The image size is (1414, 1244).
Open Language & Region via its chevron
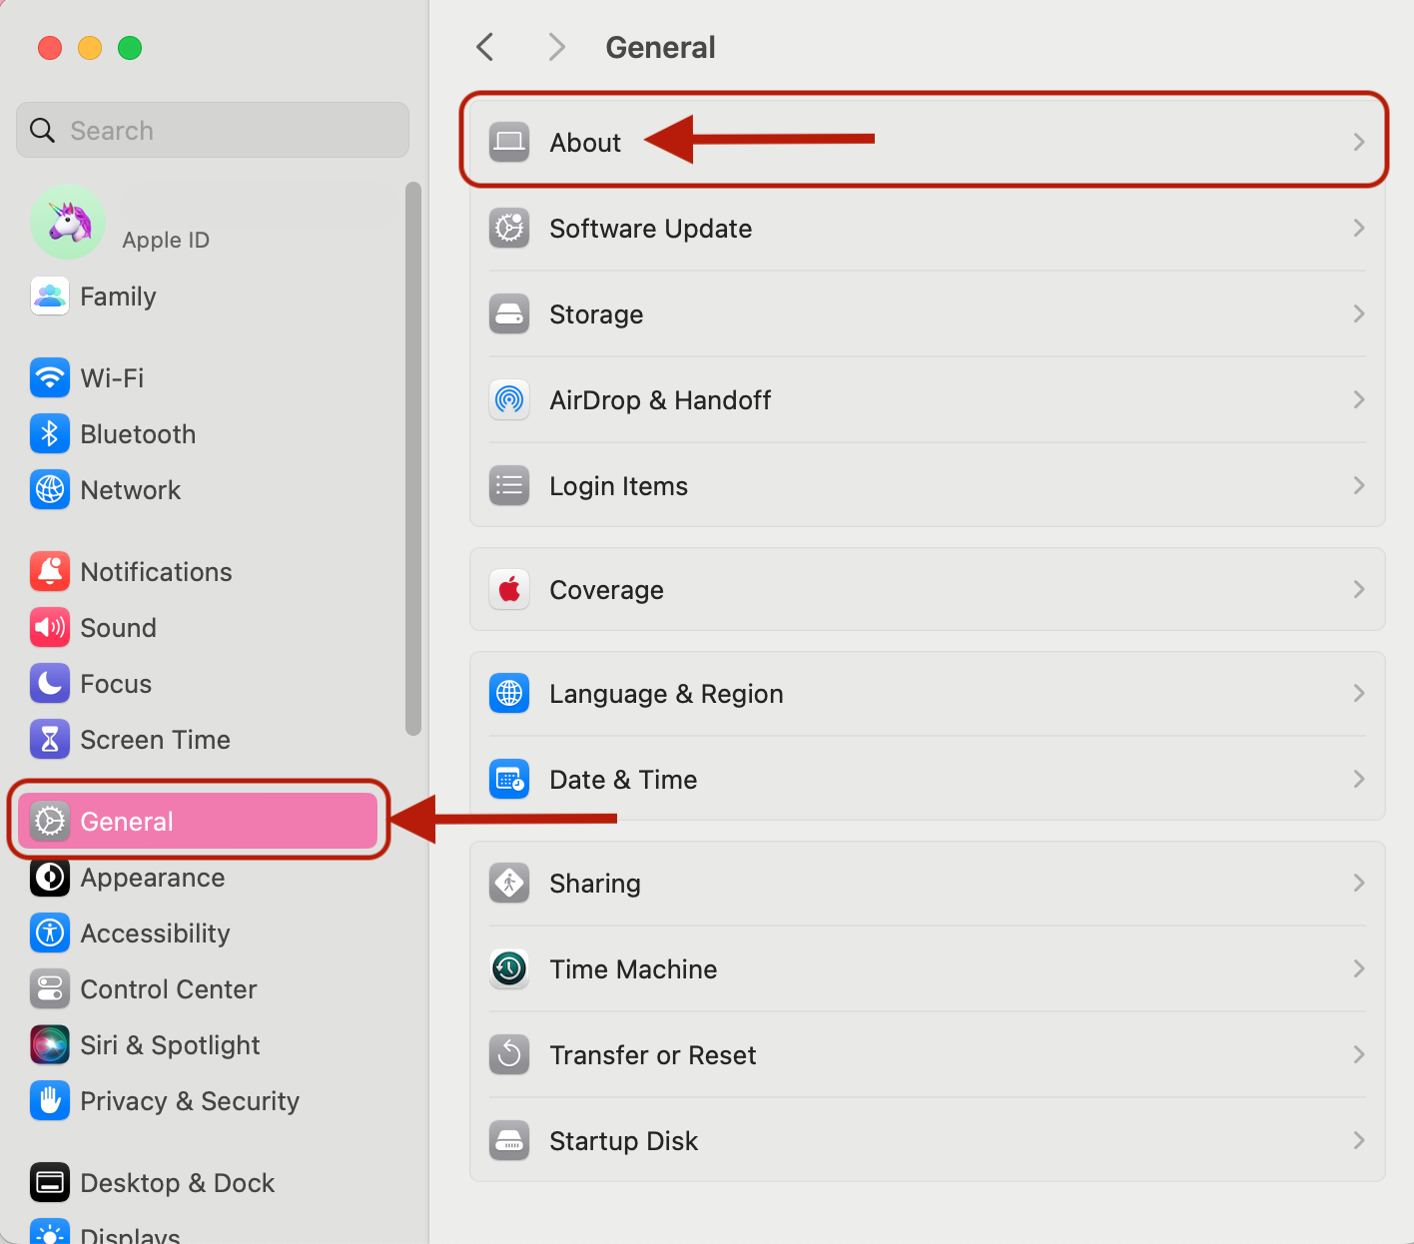click(x=1358, y=693)
